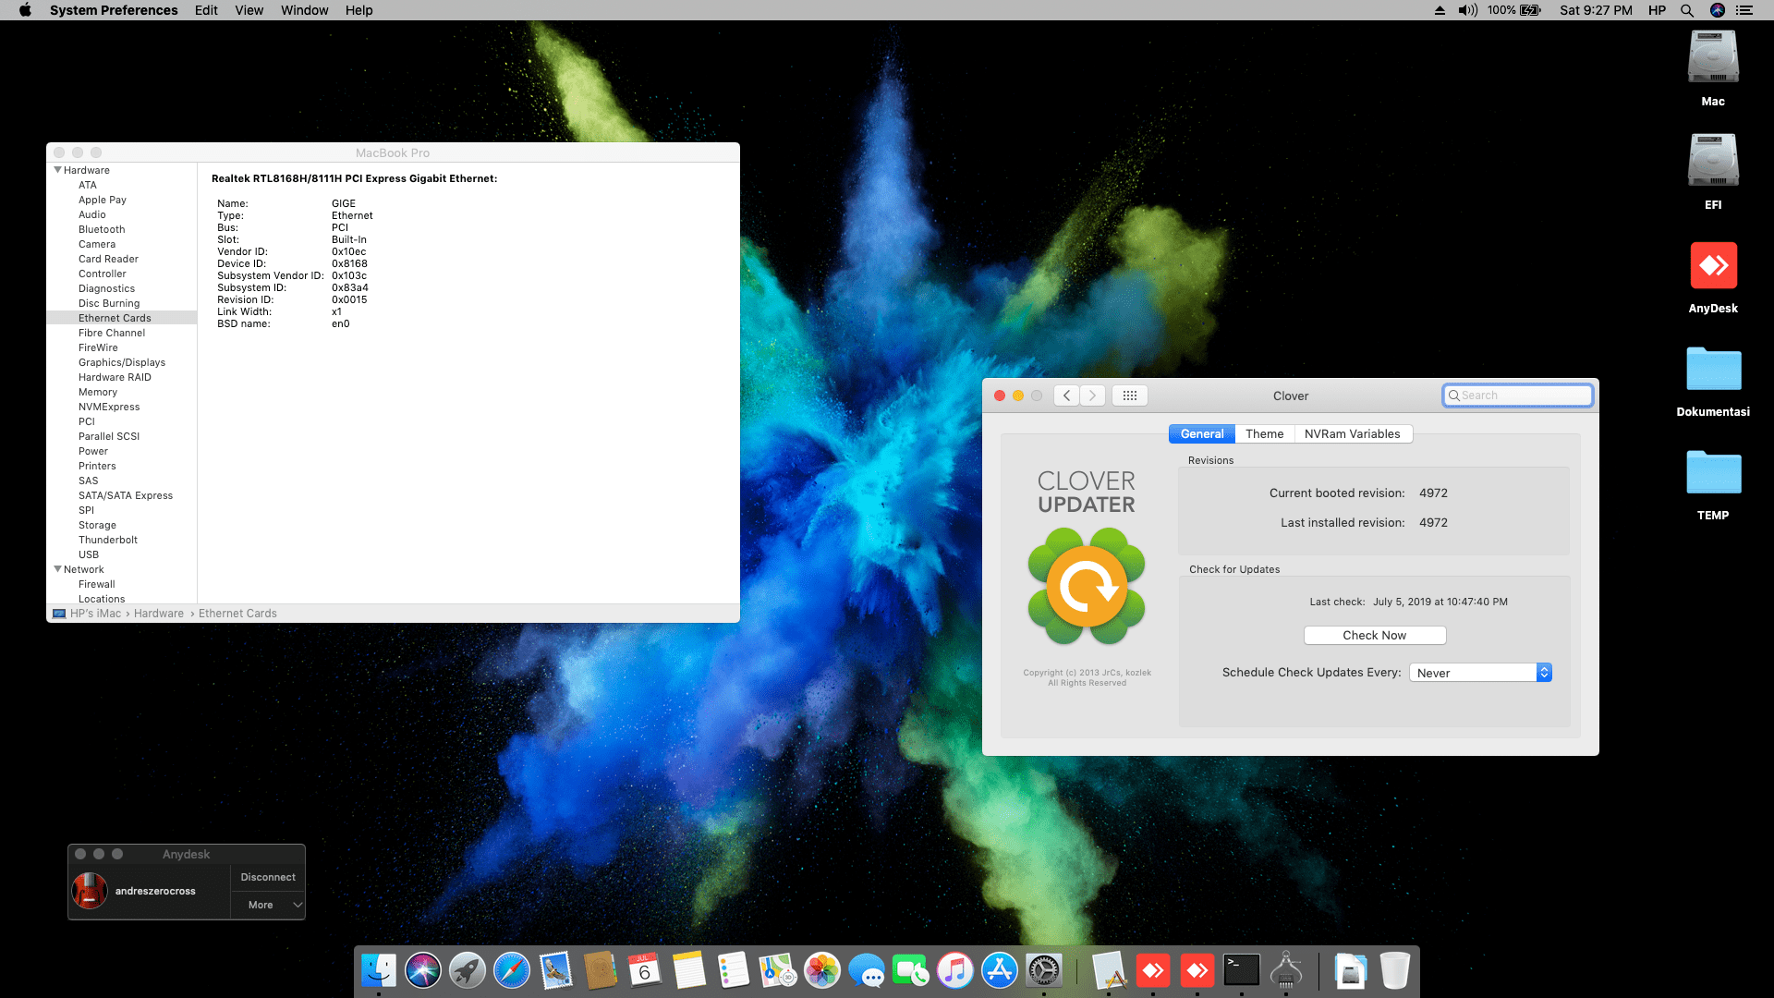Open App Store icon in dock
This screenshot has height=998, width=1774.
(x=999, y=971)
